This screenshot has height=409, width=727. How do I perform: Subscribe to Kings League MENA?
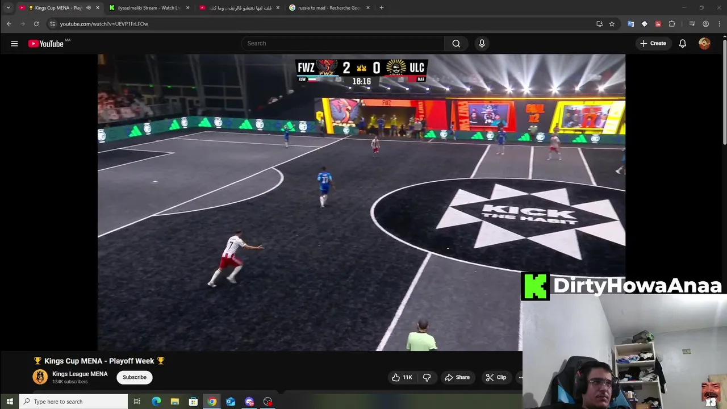pyautogui.click(x=135, y=377)
